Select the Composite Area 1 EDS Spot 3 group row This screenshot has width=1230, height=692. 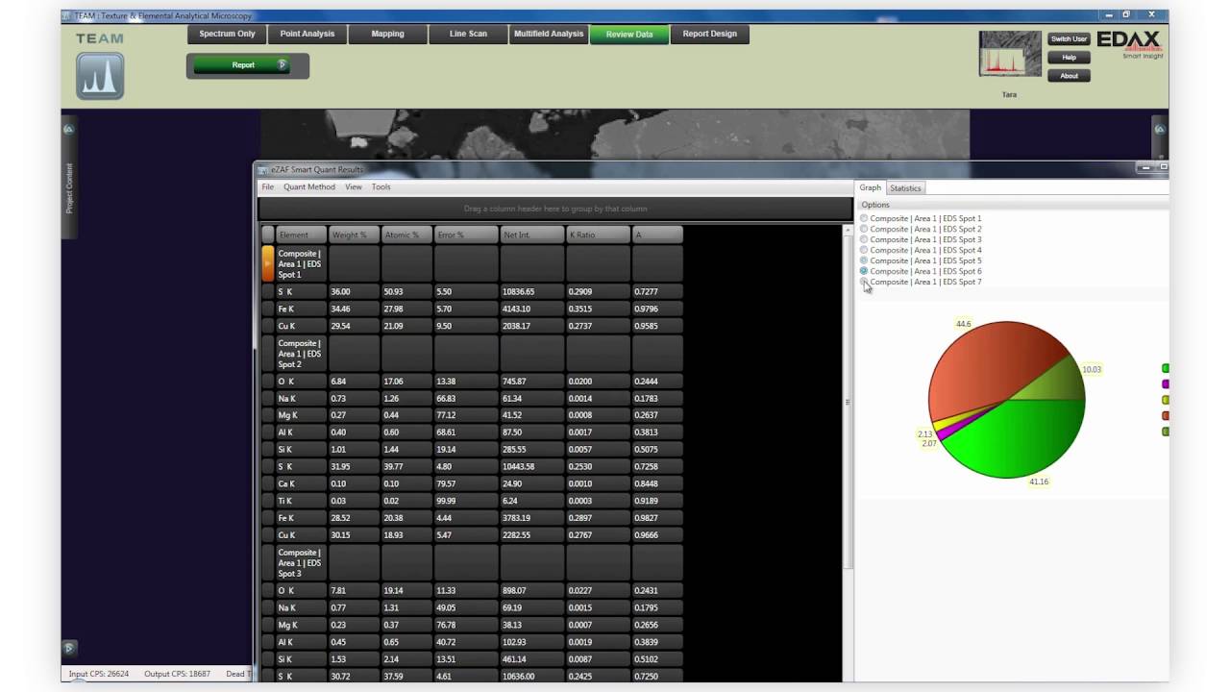(472, 563)
